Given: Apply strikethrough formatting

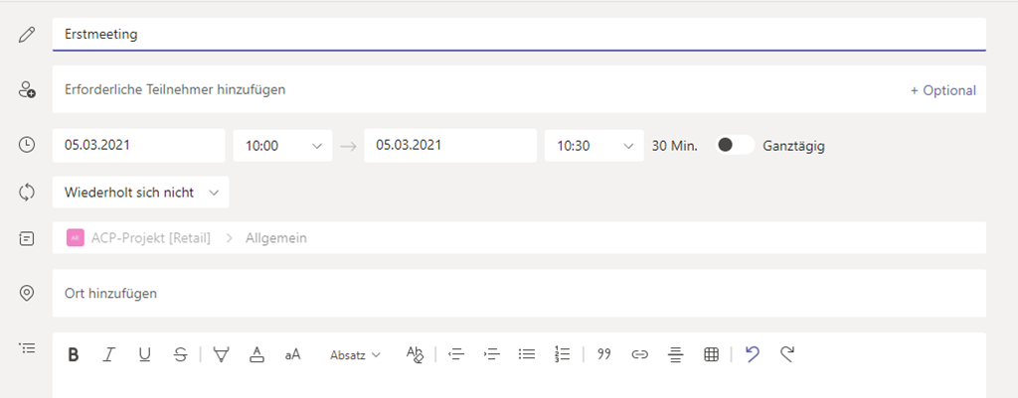Looking at the screenshot, I should [181, 354].
